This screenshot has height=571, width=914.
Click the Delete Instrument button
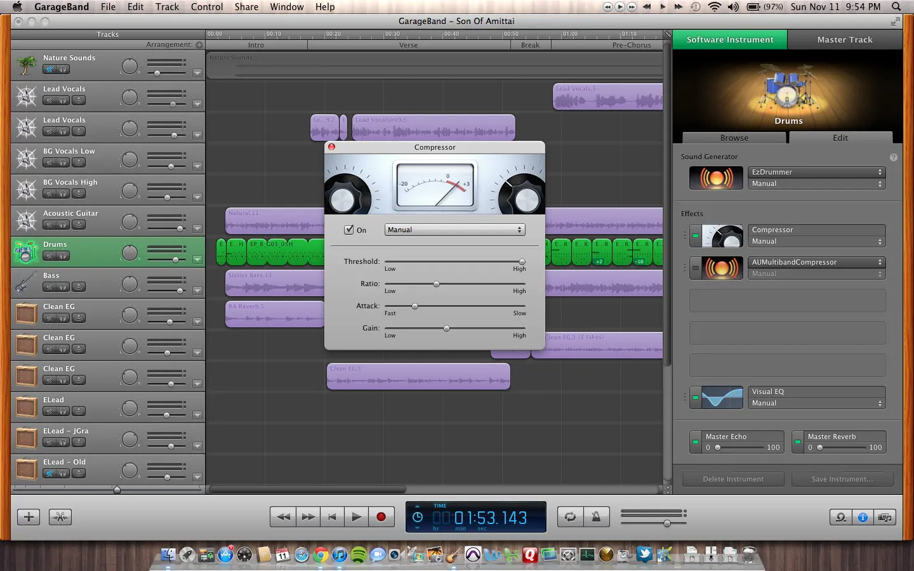[733, 479]
